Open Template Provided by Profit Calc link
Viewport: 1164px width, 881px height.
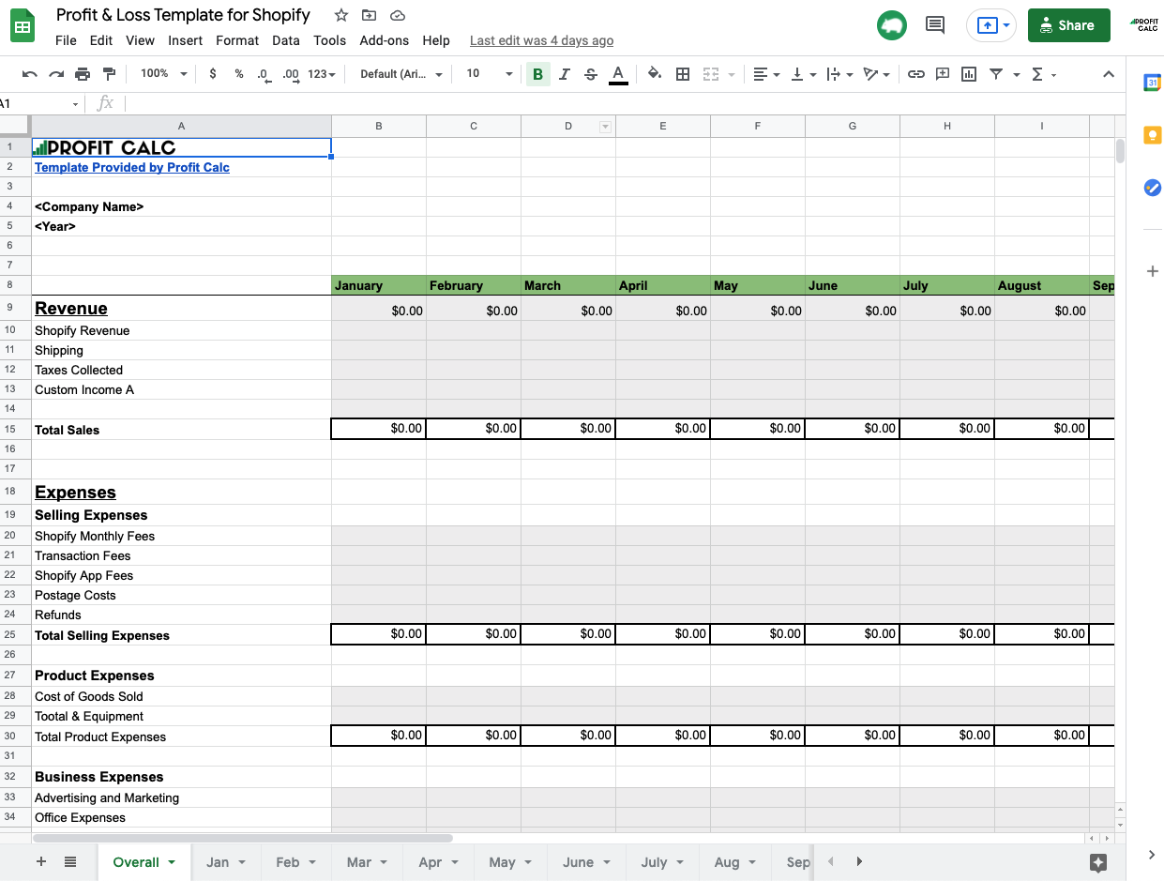132,167
